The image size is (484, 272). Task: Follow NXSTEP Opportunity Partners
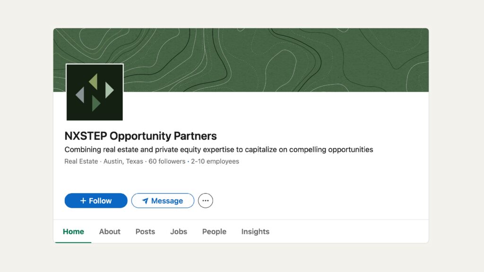coord(96,201)
